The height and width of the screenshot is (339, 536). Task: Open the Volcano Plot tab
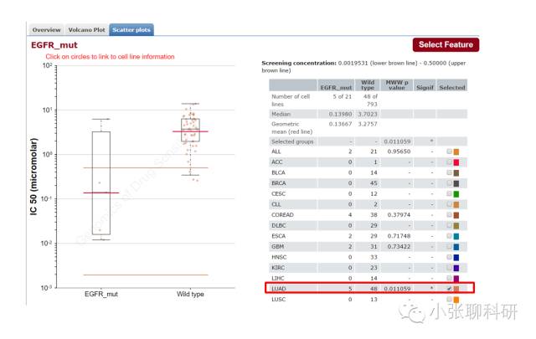(86, 30)
